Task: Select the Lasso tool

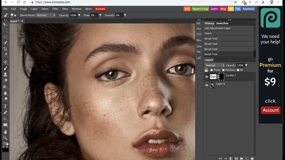Action: click(x=5, y=36)
